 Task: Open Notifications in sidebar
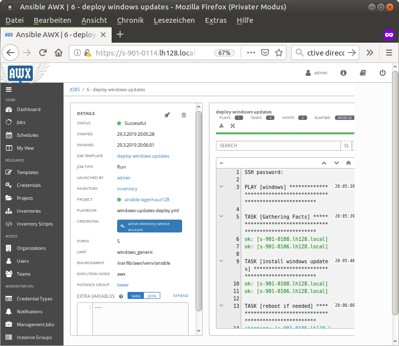tap(29, 312)
